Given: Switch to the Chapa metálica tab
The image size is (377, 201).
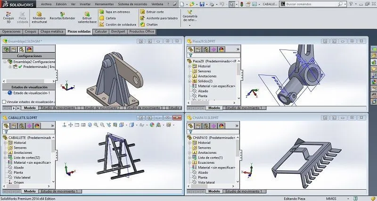Looking at the screenshot, I should 52,32.
